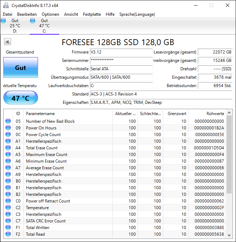Screen dimensions: 236x242
Task: Click status orb of attribute C3 row
Action: [8, 214]
